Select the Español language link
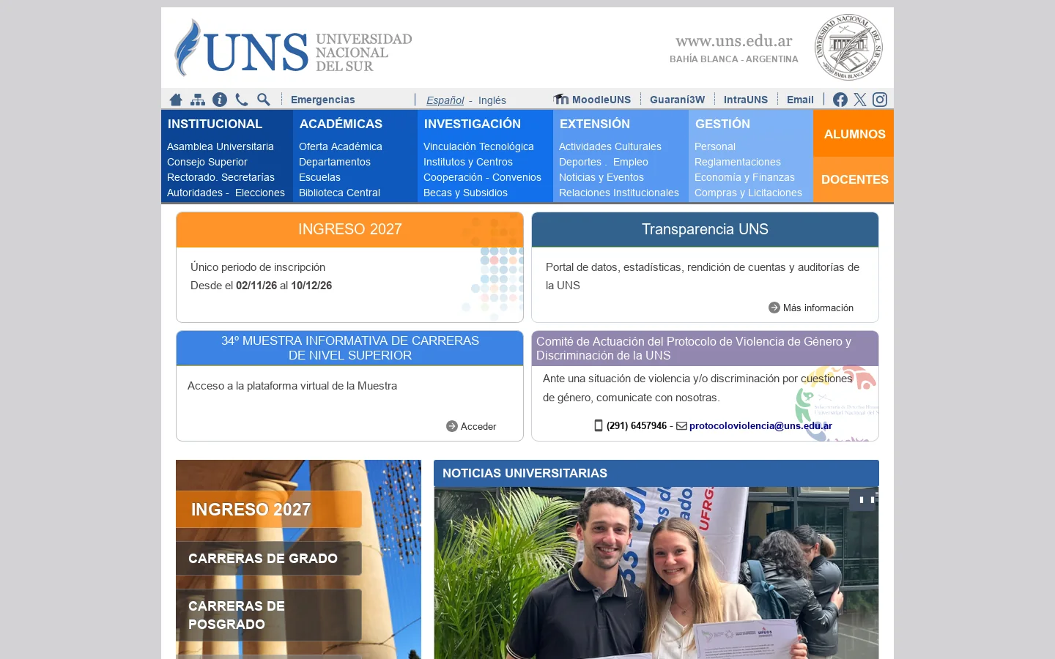Viewport: 1055px width, 659px height. point(445,100)
